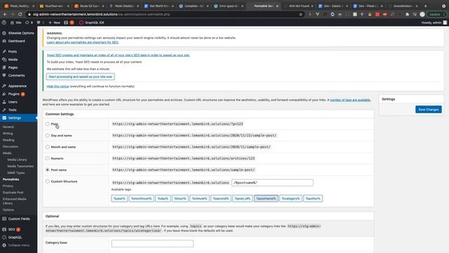Open the Howdy, admin account menu
This screenshot has width=449, height=253.
coord(434,22)
